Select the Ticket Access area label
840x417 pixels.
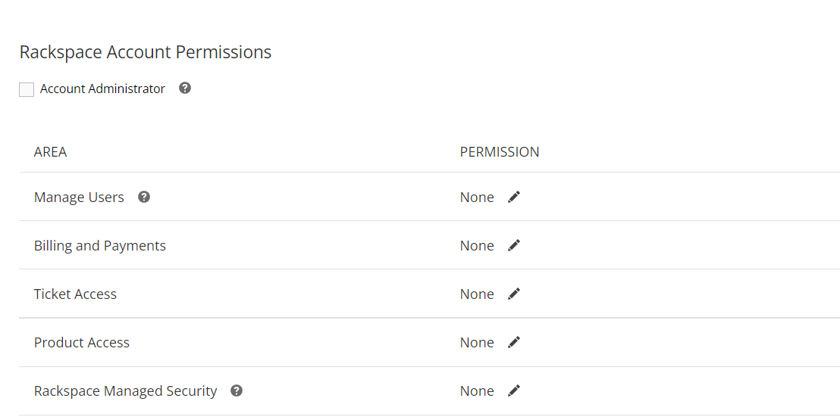click(x=75, y=294)
